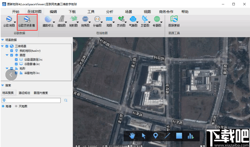Click the map navigation compass control

[x=226, y=60]
